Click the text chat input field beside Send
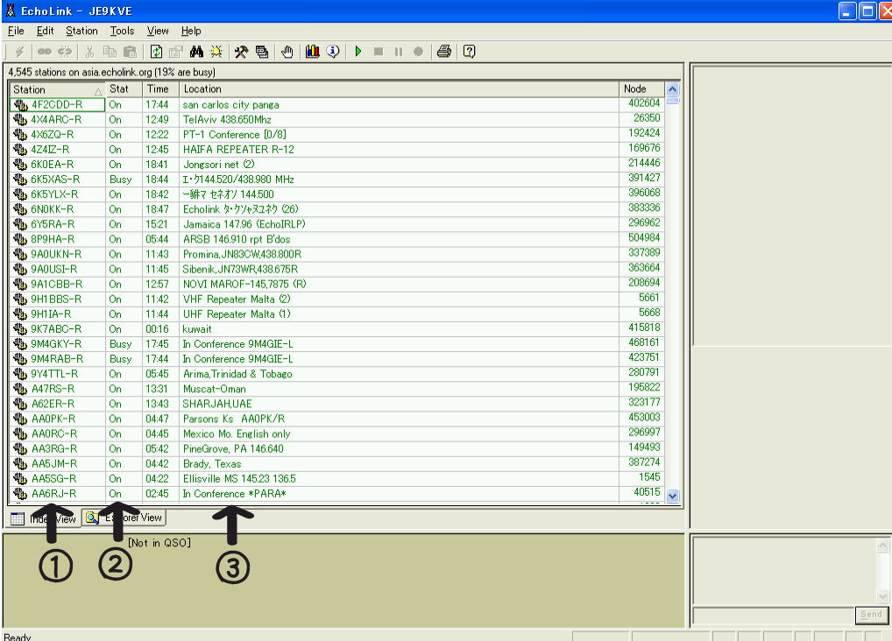This screenshot has width=892, height=641. coord(774,616)
